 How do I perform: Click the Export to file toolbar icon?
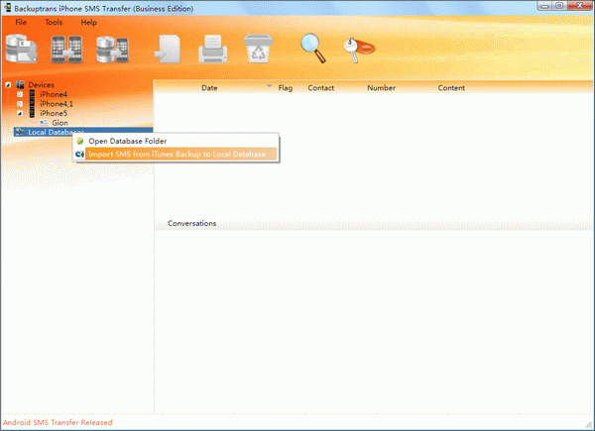(x=168, y=49)
